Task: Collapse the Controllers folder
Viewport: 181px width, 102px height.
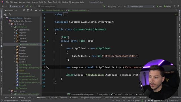Action: click(14, 41)
